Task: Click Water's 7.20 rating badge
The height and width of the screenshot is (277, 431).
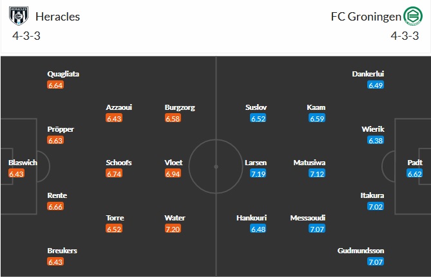Action: pos(173,229)
